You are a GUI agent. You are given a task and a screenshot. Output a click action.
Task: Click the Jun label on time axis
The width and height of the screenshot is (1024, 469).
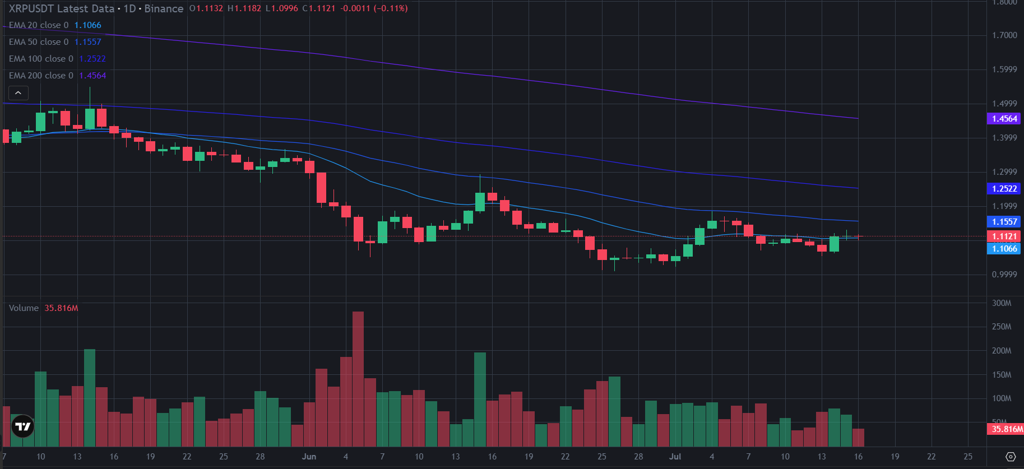[309, 457]
